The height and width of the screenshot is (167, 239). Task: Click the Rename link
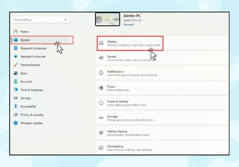click(129, 25)
